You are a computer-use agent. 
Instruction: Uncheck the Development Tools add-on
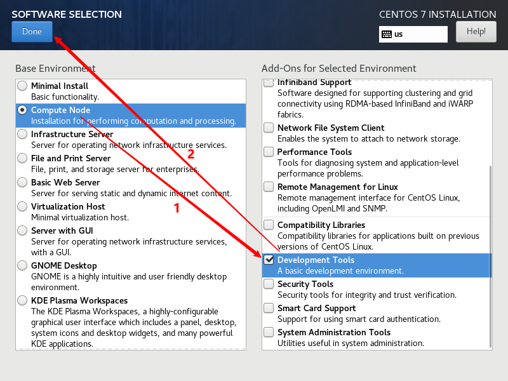(x=269, y=260)
